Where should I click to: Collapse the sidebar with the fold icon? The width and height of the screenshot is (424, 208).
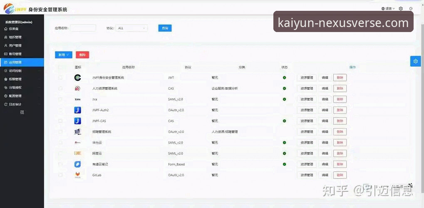22,112
